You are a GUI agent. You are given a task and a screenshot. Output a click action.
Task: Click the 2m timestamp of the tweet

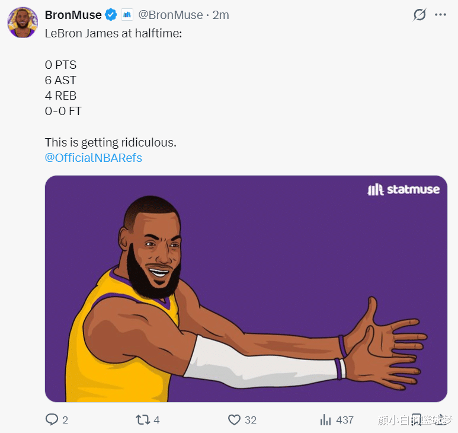(x=220, y=15)
